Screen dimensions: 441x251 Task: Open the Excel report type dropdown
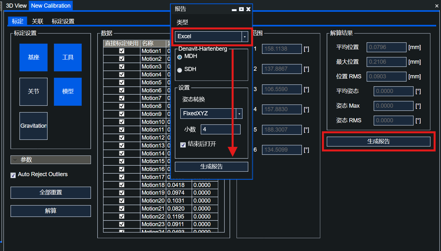click(244, 37)
